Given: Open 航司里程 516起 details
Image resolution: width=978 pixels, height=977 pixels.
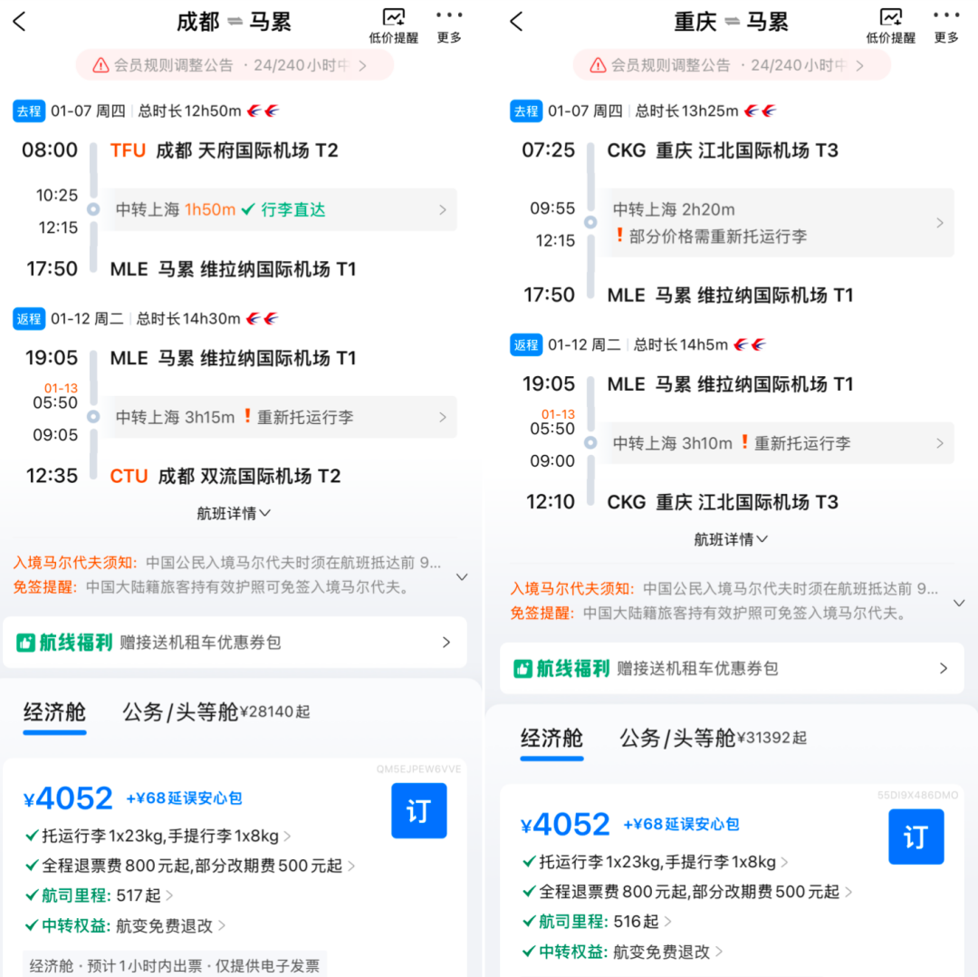Looking at the screenshot, I should [x=596, y=922].
